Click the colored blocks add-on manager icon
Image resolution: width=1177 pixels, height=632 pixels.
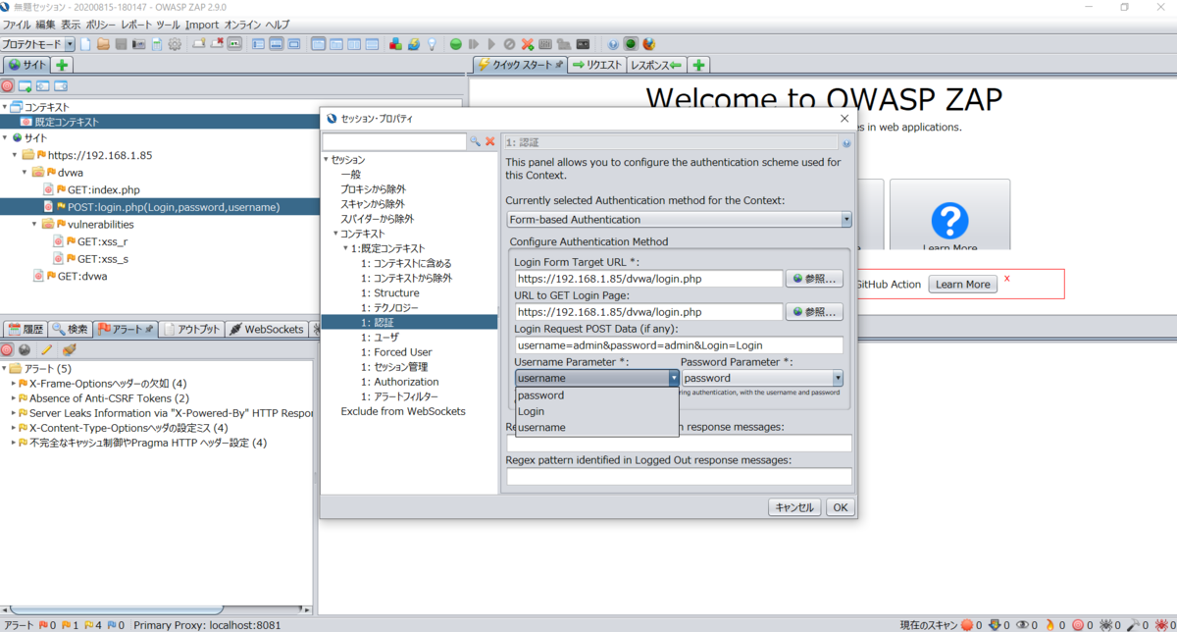click(395, 44)
